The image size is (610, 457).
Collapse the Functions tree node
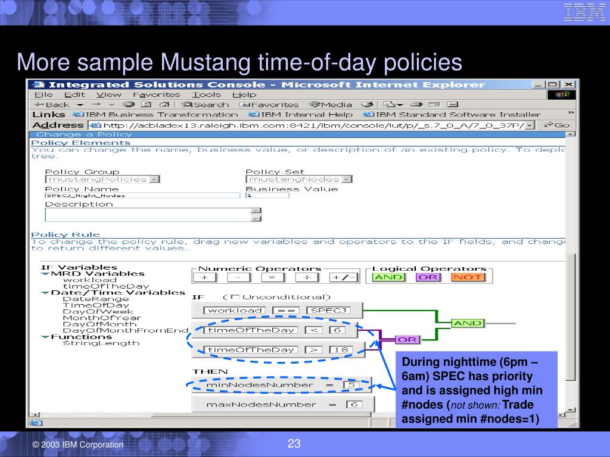pyautogui.click(x=45, y=337)
